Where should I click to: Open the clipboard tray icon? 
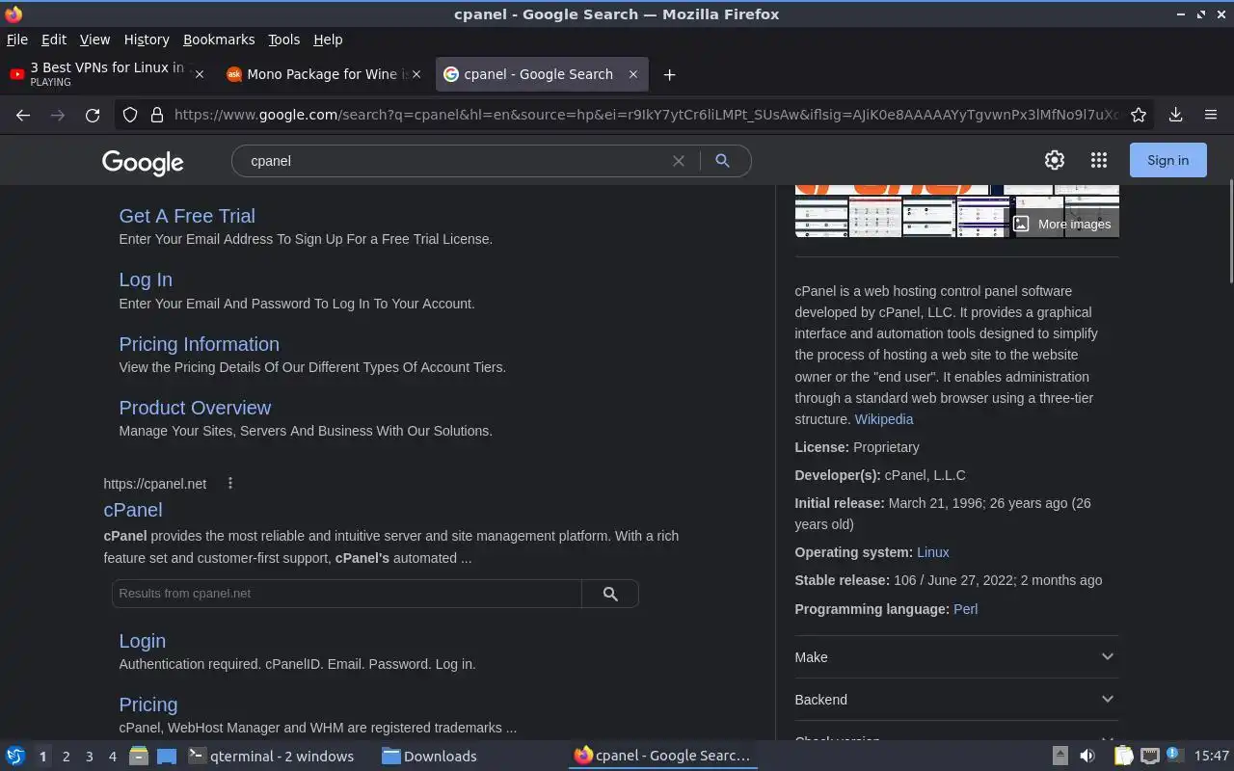(1123, 756)
